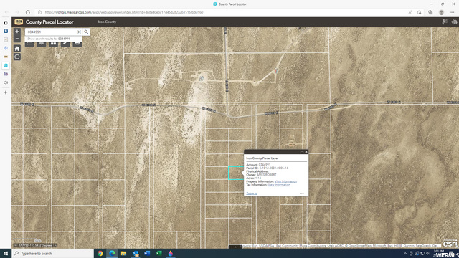Click the browser address bar URL
Screen dimensions: 459x258
tap(124, 12)
